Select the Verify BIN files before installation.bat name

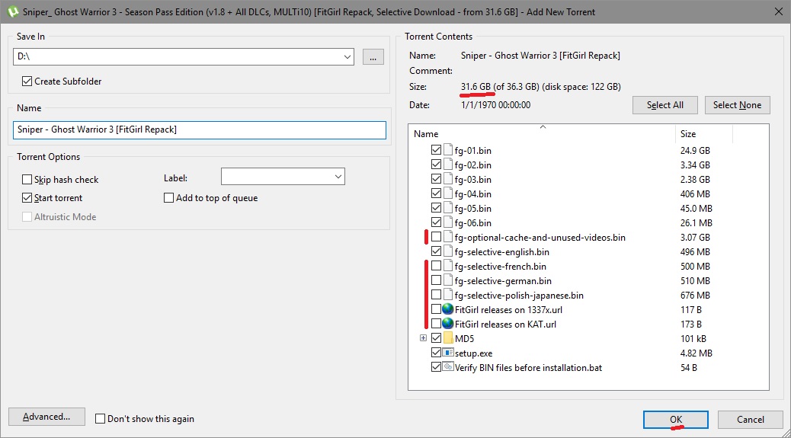tap(528, 368)
